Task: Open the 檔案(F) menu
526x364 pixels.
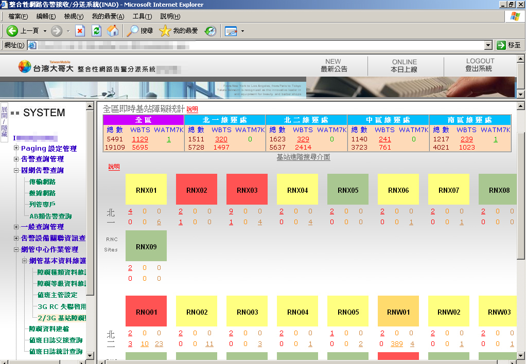Action: (x=17, y=16)
